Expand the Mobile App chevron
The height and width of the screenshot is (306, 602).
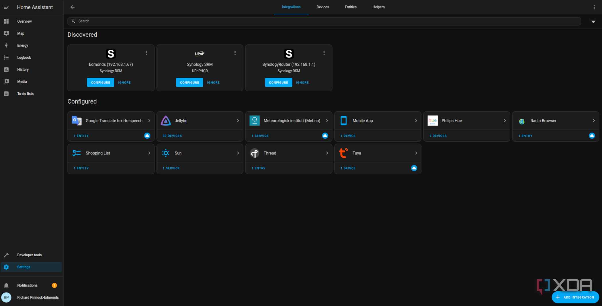[x=416, y=121]
